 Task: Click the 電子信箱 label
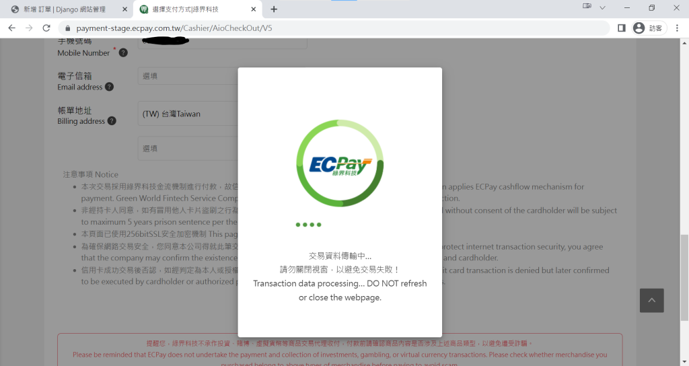tap(75, 76)
